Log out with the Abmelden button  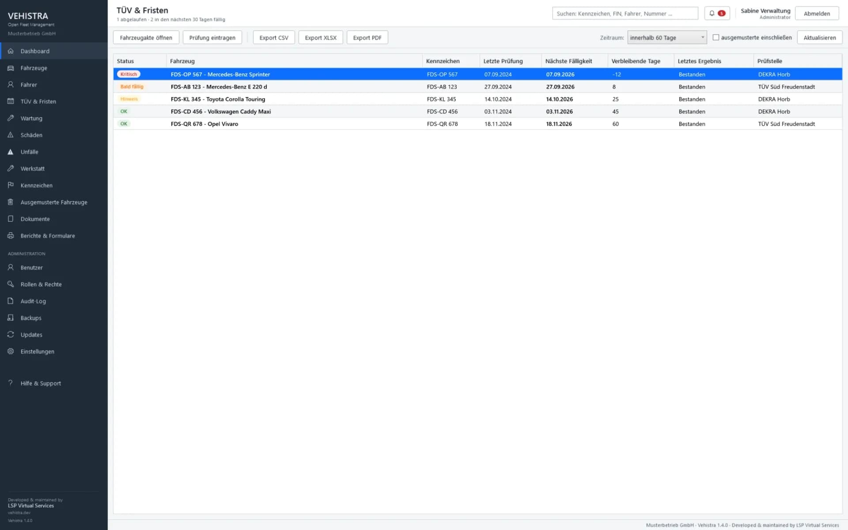coord(817,13)
